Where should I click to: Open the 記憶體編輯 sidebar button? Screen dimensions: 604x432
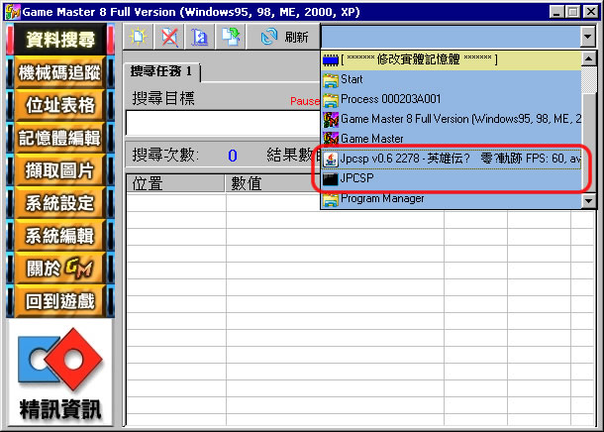[60, 138]
